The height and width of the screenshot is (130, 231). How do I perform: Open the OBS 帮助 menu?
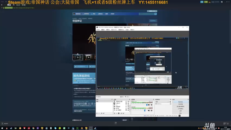point(132,30)
